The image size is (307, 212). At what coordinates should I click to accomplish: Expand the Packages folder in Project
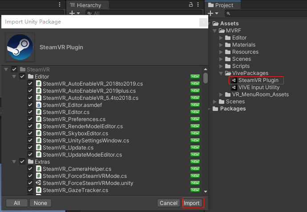coord(209,109)
